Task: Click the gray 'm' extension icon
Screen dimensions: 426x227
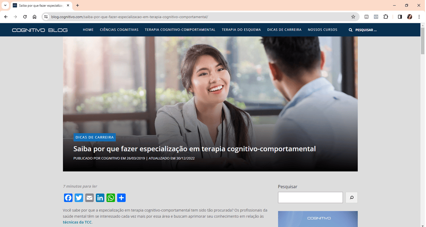Action: (366, 17)
